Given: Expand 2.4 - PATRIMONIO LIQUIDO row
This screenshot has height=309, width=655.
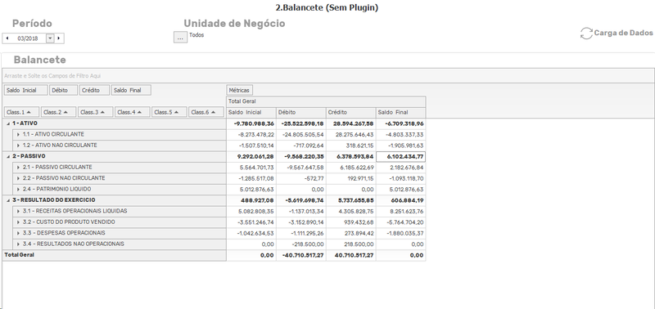Looking at the screenshot, I should click(18, 190).
